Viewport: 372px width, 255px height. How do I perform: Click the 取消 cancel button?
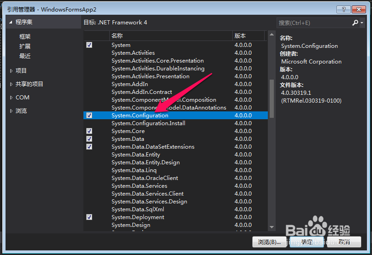pos(344,242)
